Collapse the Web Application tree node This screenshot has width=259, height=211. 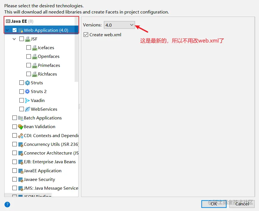coord(7,30)
